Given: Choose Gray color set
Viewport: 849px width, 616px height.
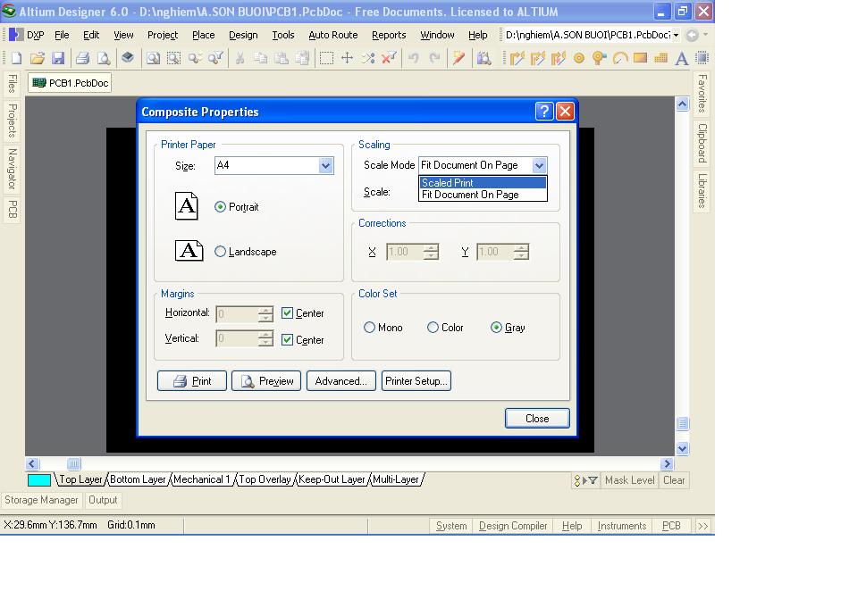Looking at the screenshot, I should coord(508,328).
